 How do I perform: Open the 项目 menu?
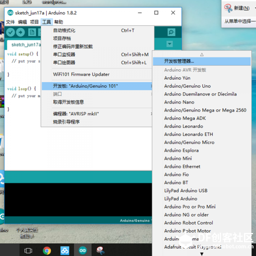[34, 22]
